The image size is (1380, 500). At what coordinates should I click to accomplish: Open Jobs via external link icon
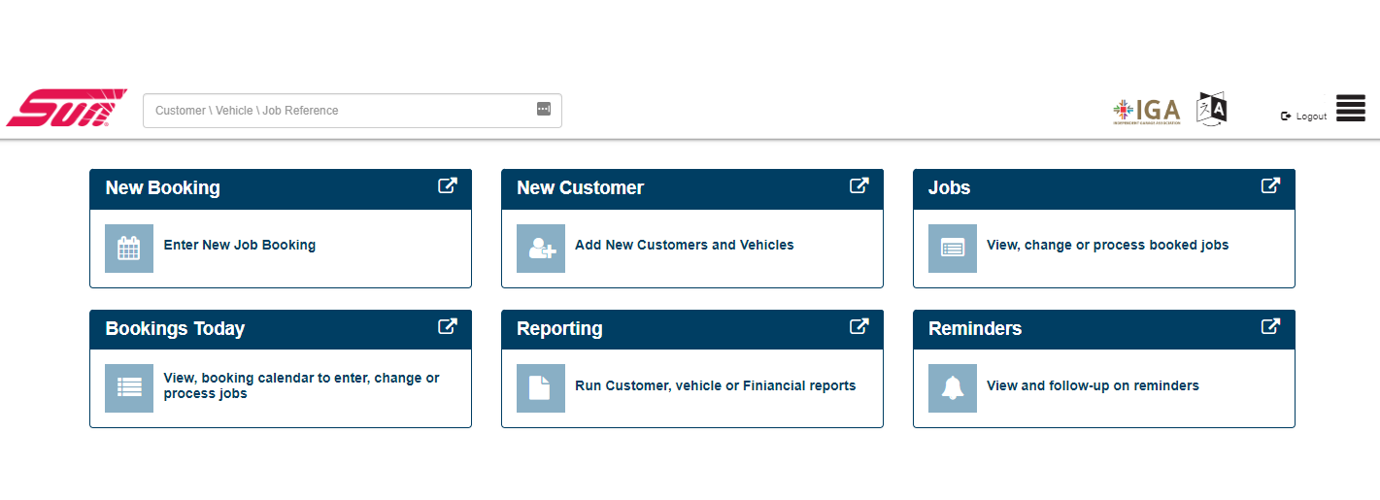tap(1270, 186)
